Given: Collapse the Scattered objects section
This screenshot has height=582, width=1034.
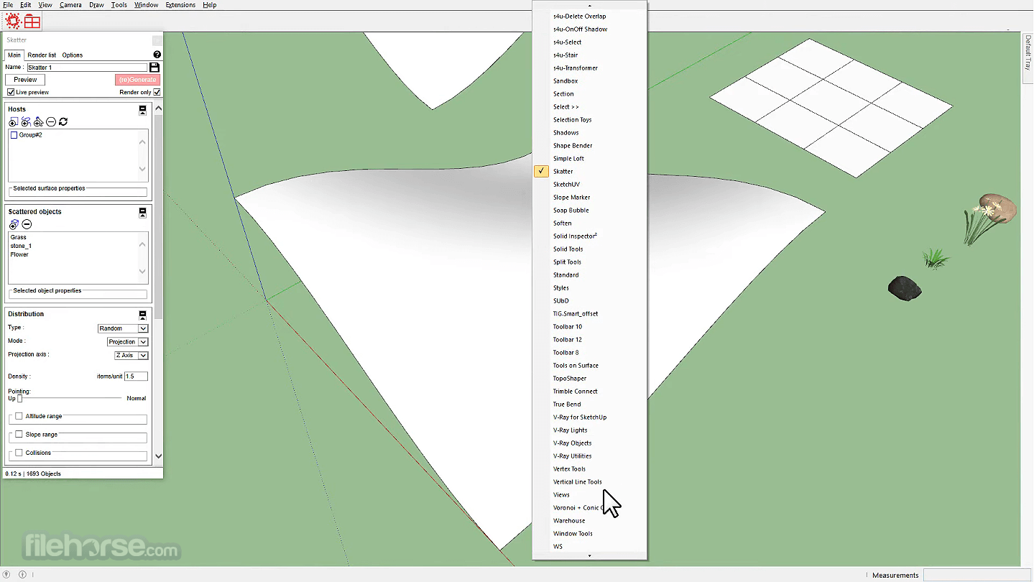Looking at the screenshot, I should click(142, 213).
